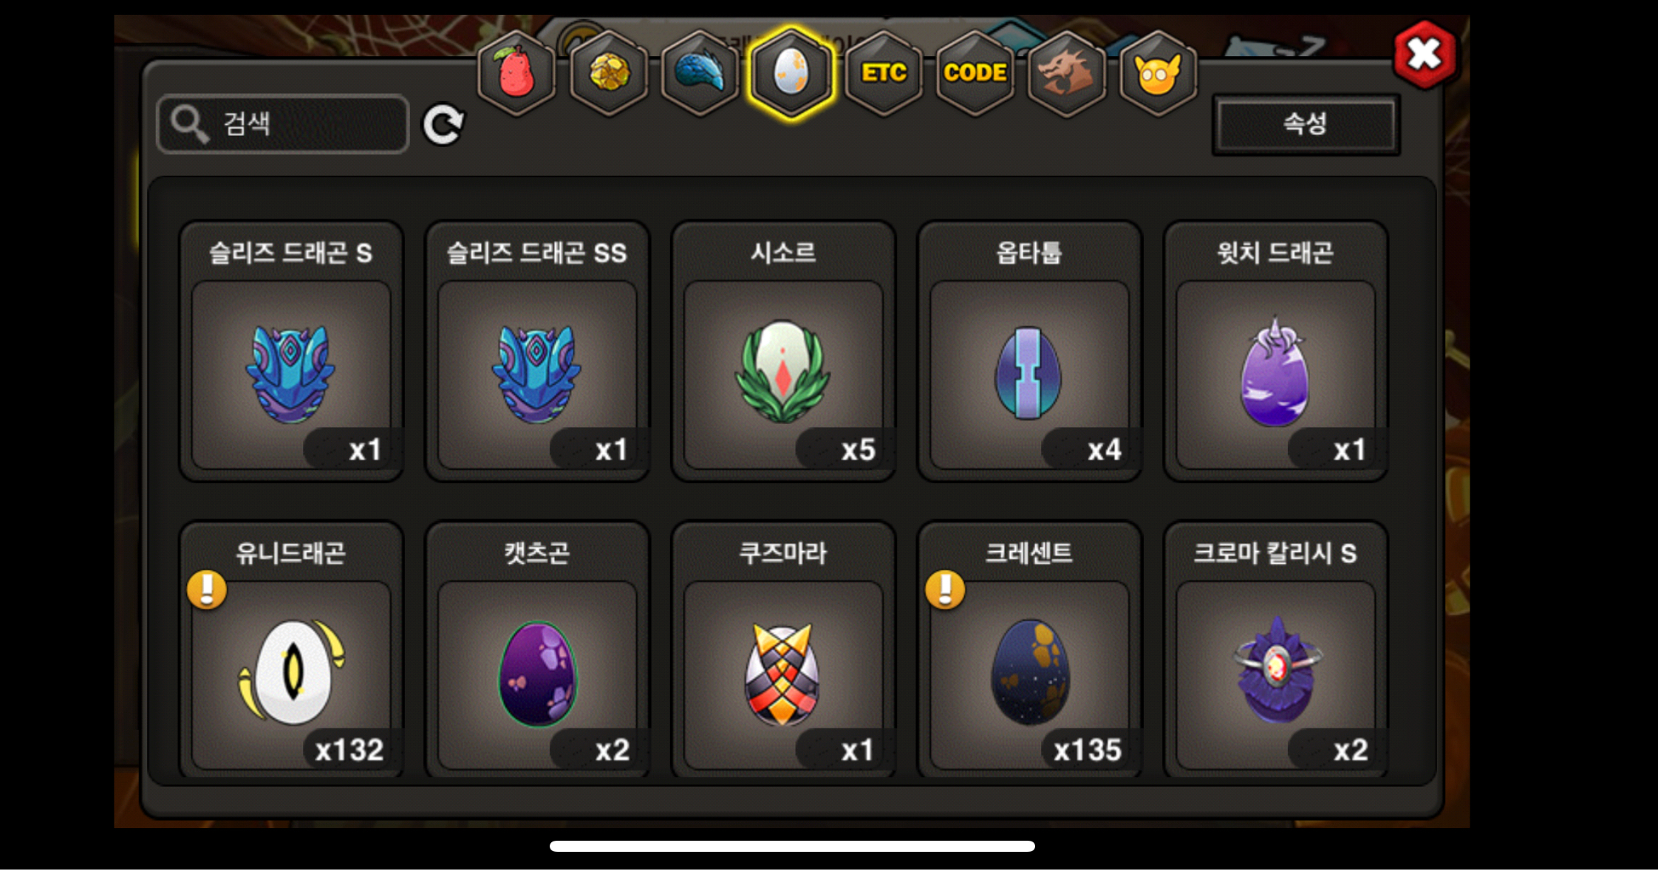Select the 시소르 egg item
Image resolution: width=1658 pixels, height=871 pixels.
point(783,352)
